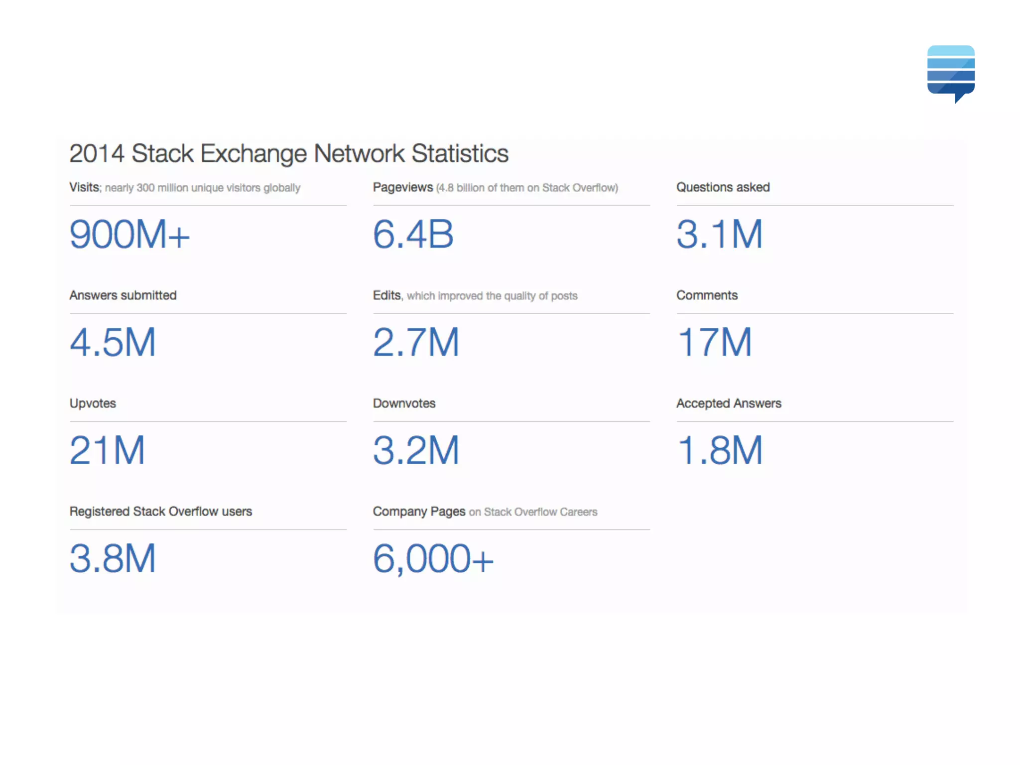The width and height of the screenshot is (1020, 765).
Task: Click 'nearly 300 million unique visitors globally' text
Action: click(203, 188)
